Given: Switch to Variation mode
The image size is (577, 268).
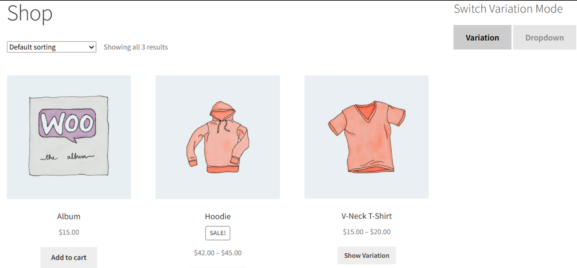Looking at the screenshot, I should pos(482,38).
